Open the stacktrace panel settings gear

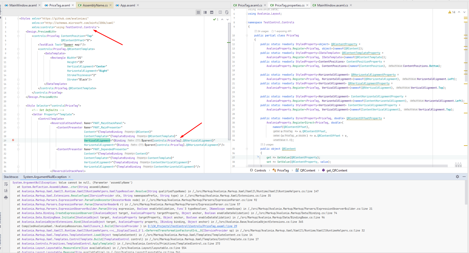pos(457,177)
